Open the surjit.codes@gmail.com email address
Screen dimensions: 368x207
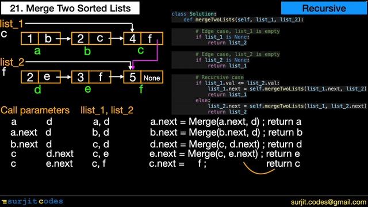pyautogui.click(x=328, y=202)
